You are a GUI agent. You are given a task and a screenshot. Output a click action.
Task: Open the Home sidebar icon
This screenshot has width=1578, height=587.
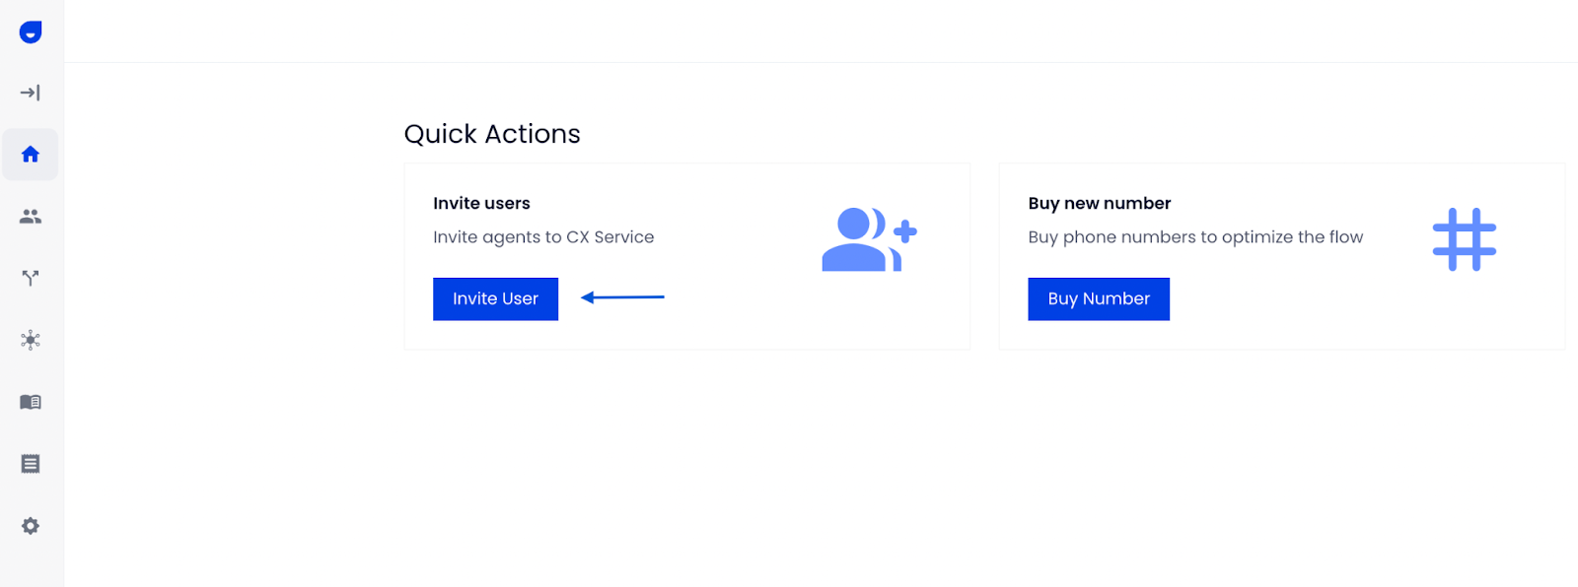(31, 155)
